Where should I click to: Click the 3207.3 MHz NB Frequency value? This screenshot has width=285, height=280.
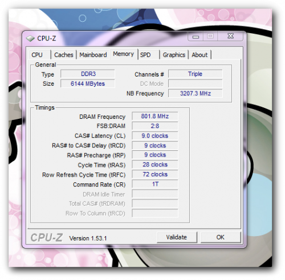pyautogui.click(x=195, y=93)
